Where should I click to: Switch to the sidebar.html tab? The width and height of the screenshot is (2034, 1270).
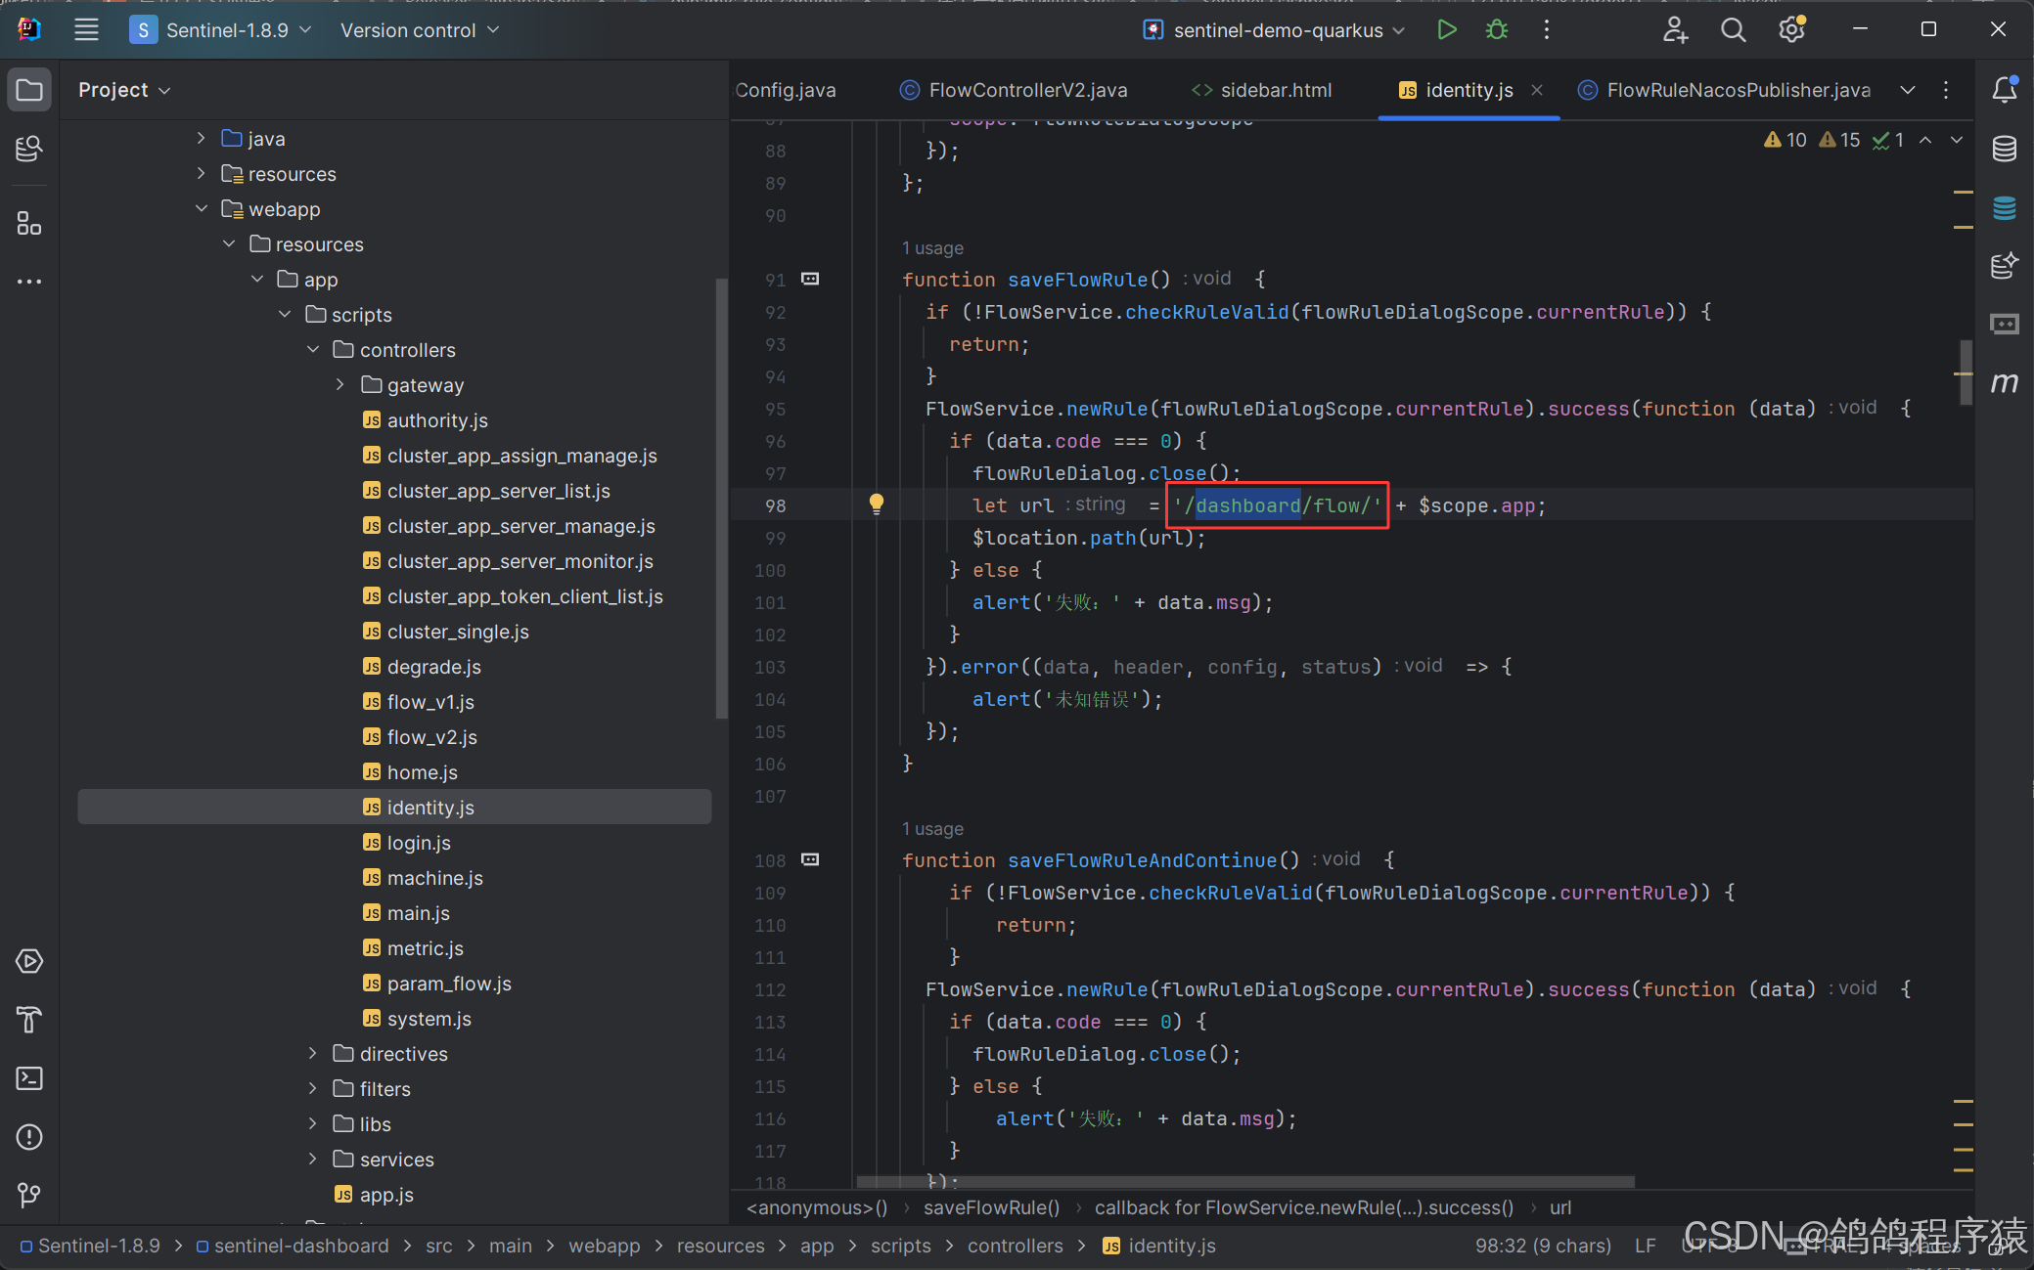coord(1275,90)
